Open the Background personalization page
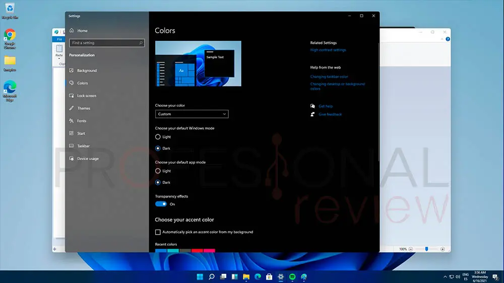 tap(83, 70)
